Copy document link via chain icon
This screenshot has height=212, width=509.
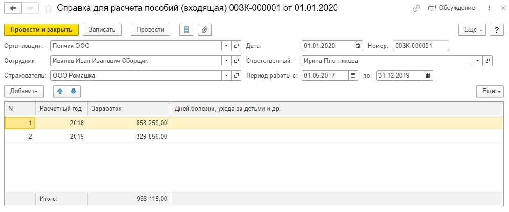[x=417, y=8]
